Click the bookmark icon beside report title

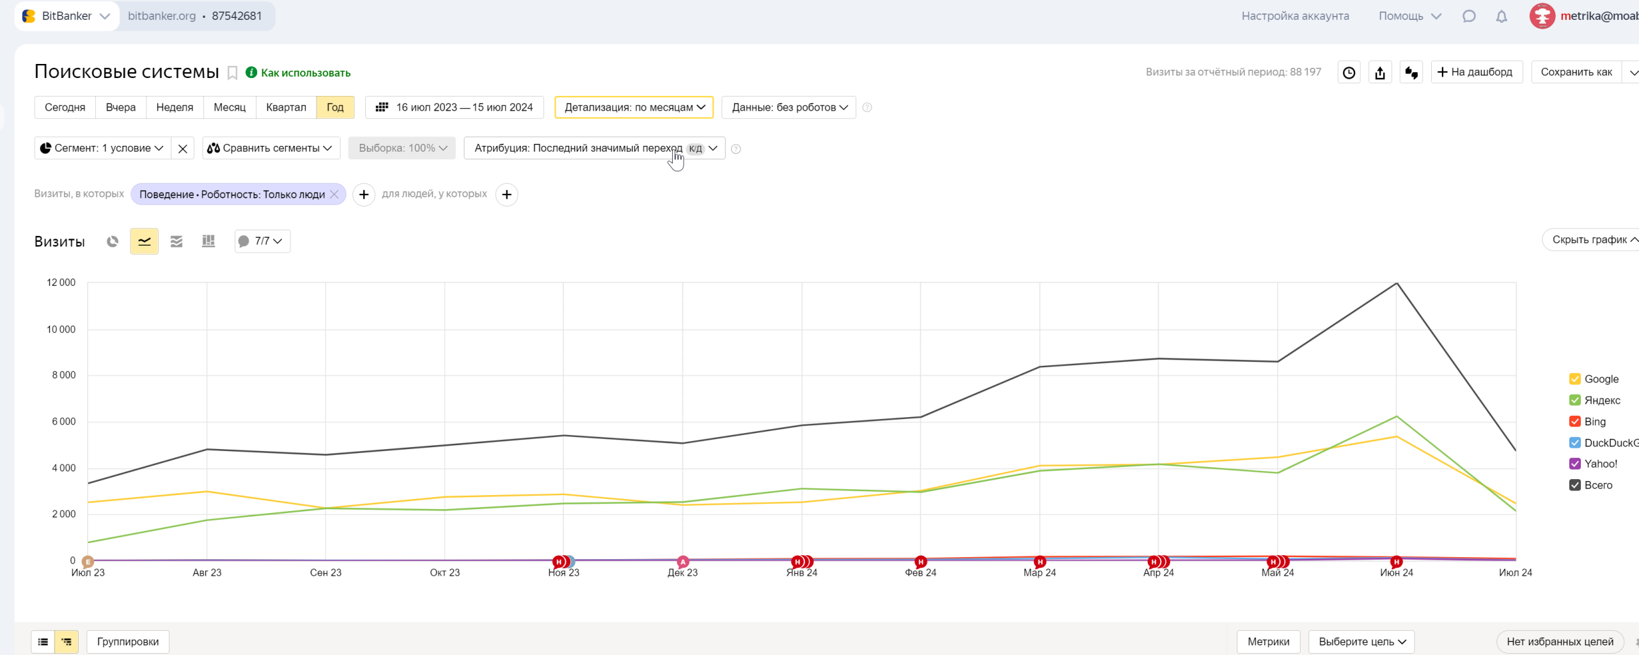[x=233, y=73]
